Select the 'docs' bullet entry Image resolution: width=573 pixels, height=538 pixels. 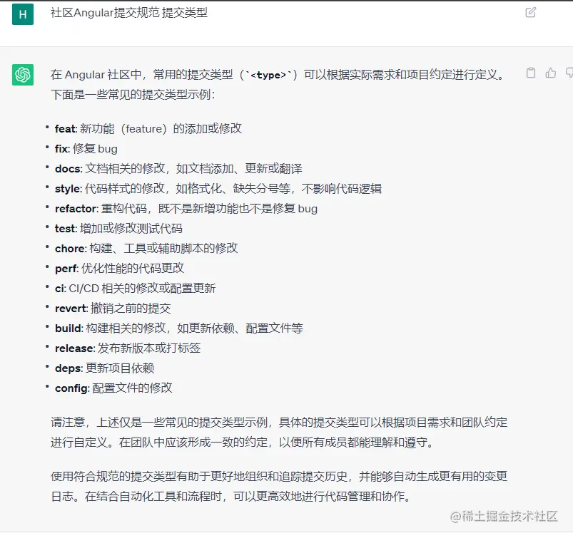[x=178, y=169]
